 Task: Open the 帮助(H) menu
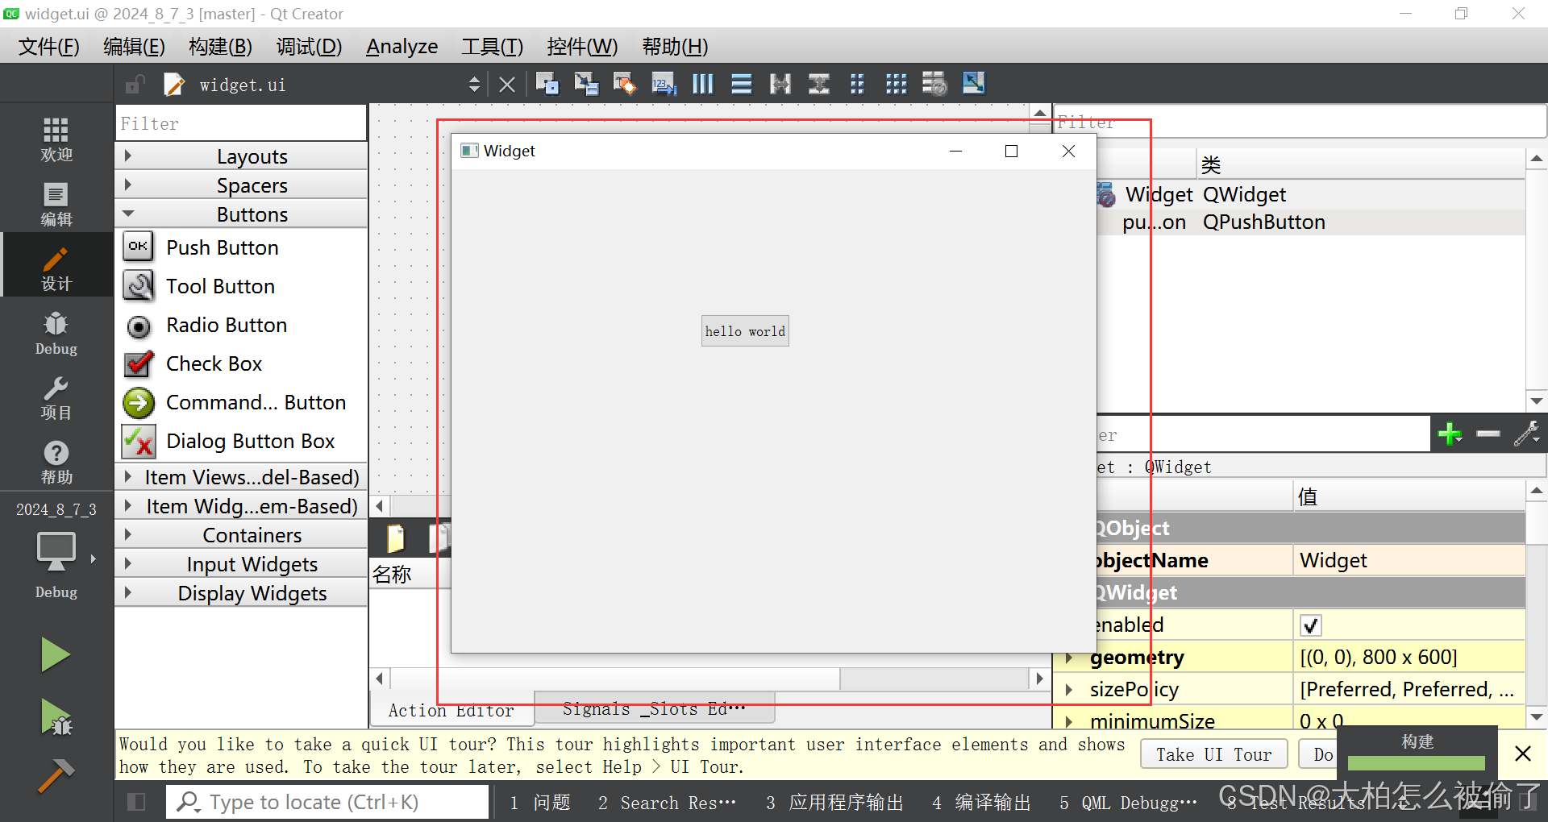(x=676, y=47)
